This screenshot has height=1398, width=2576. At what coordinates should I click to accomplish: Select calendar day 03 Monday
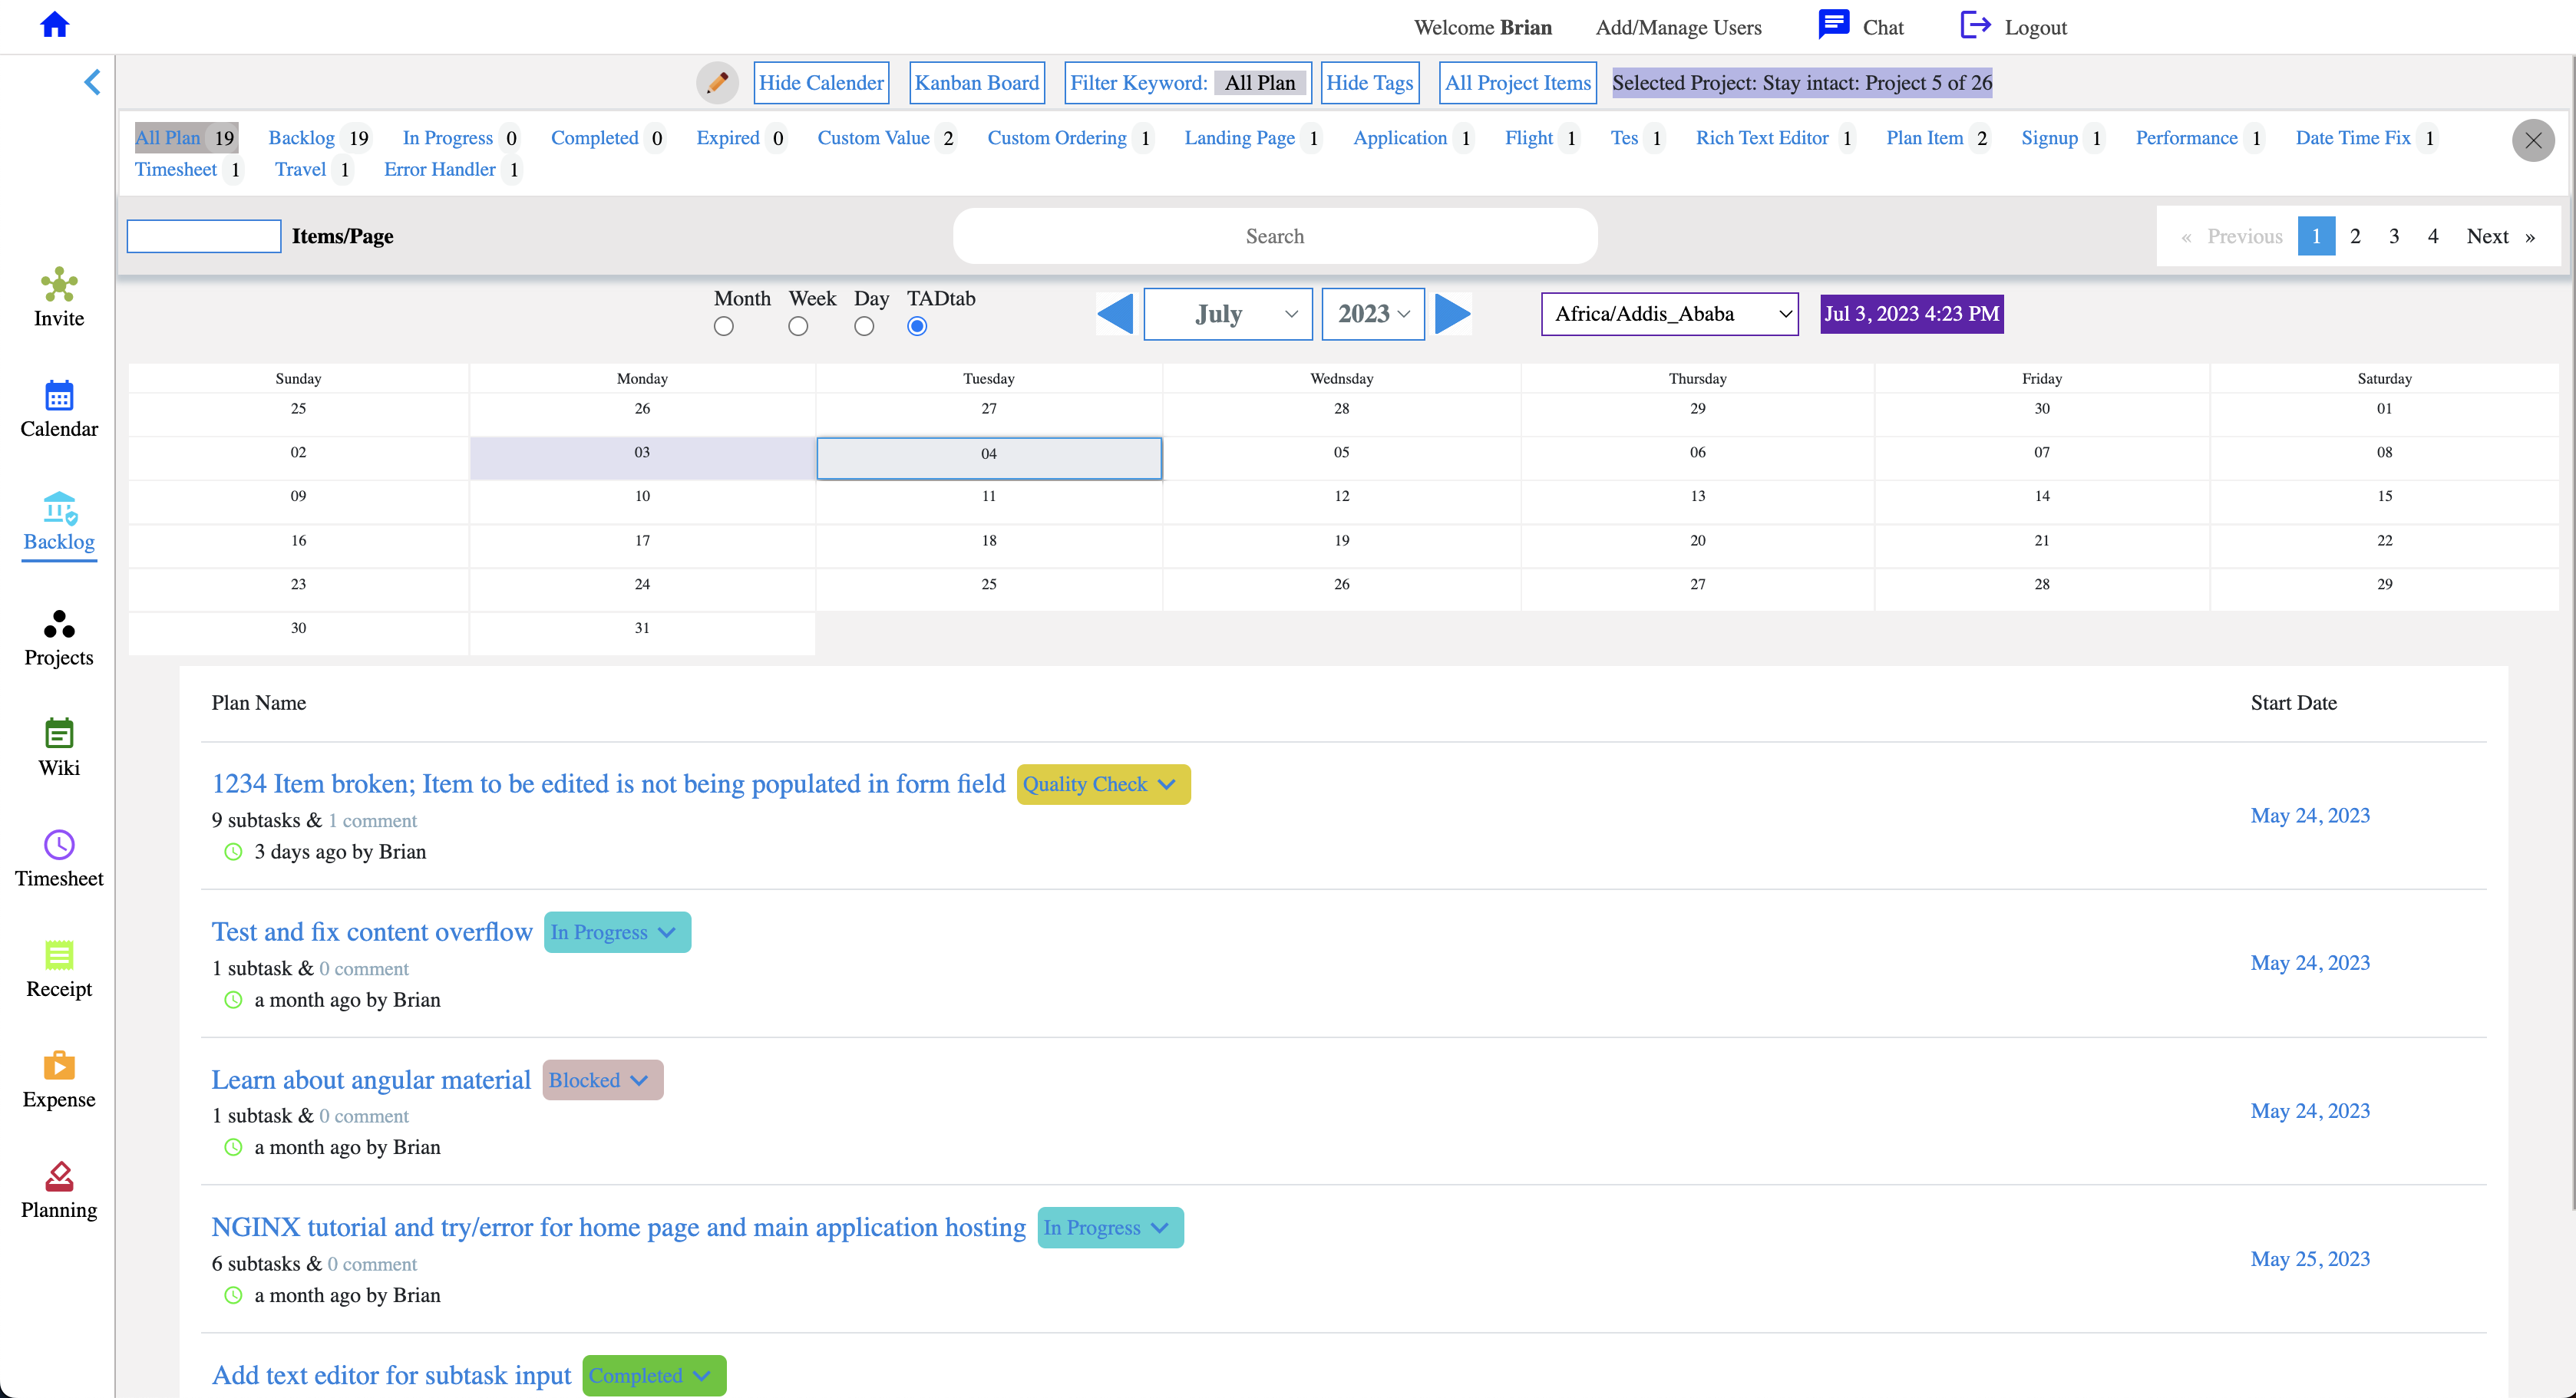pos(642,459)
